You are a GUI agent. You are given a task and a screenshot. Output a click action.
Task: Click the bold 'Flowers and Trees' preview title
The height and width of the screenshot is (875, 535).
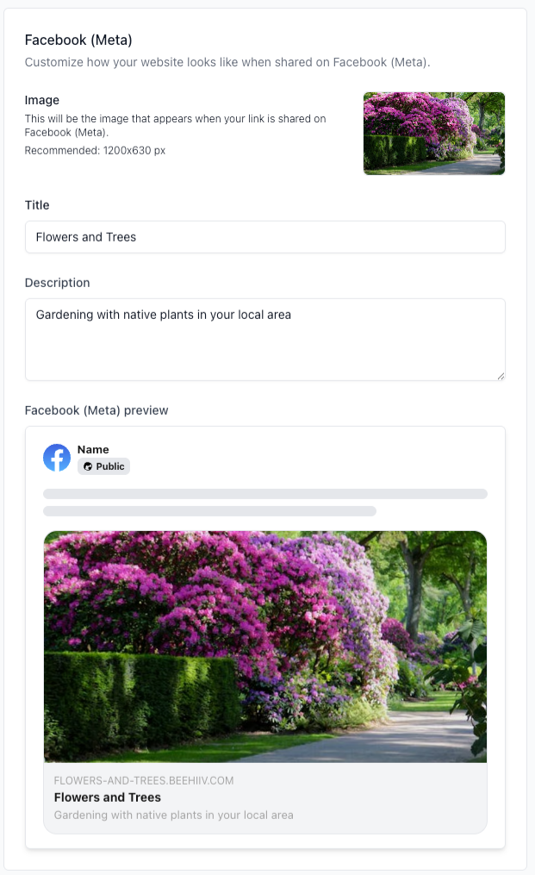108,797
